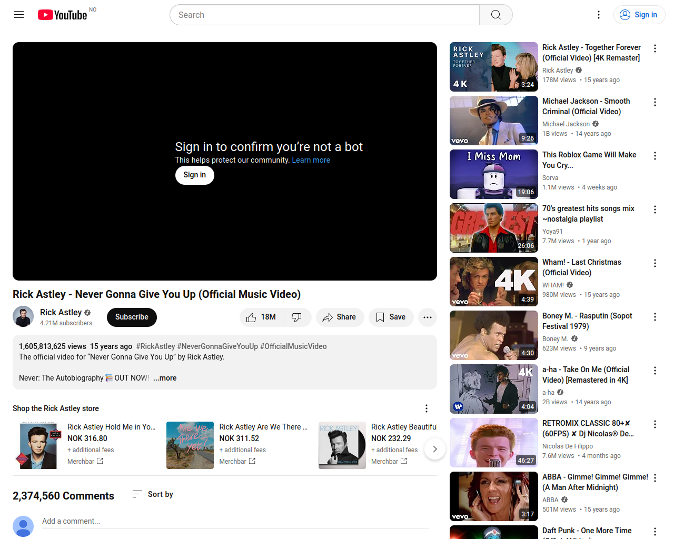
Task: Open options menu for Last Christmas video
Action: tap(655, 263)
